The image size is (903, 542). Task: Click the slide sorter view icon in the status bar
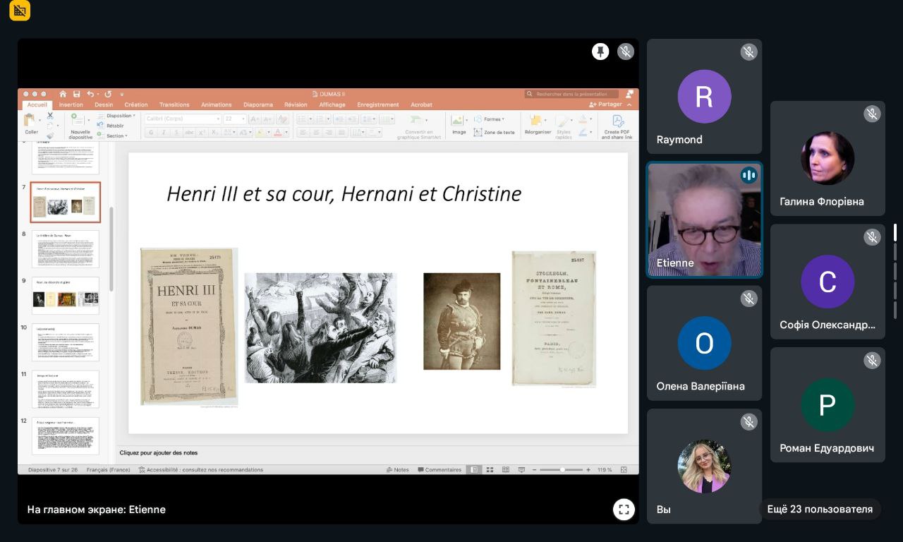pyautogui.click(x=490, y=470)
